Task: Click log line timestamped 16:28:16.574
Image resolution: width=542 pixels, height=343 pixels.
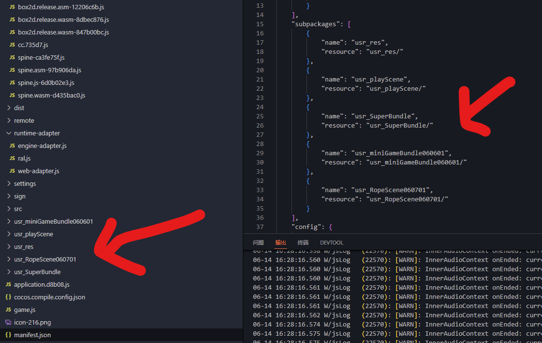Action: [397, 325]
